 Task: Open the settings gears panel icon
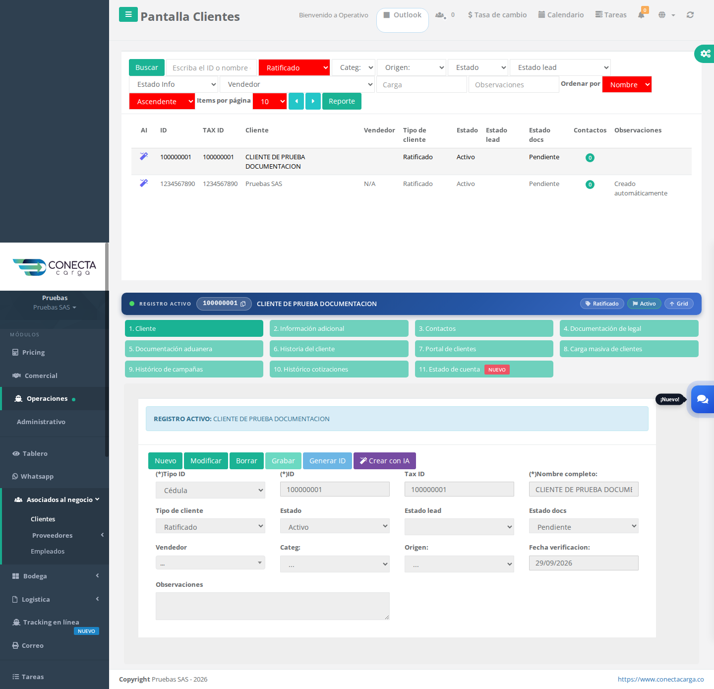click(x=705, y=54)
